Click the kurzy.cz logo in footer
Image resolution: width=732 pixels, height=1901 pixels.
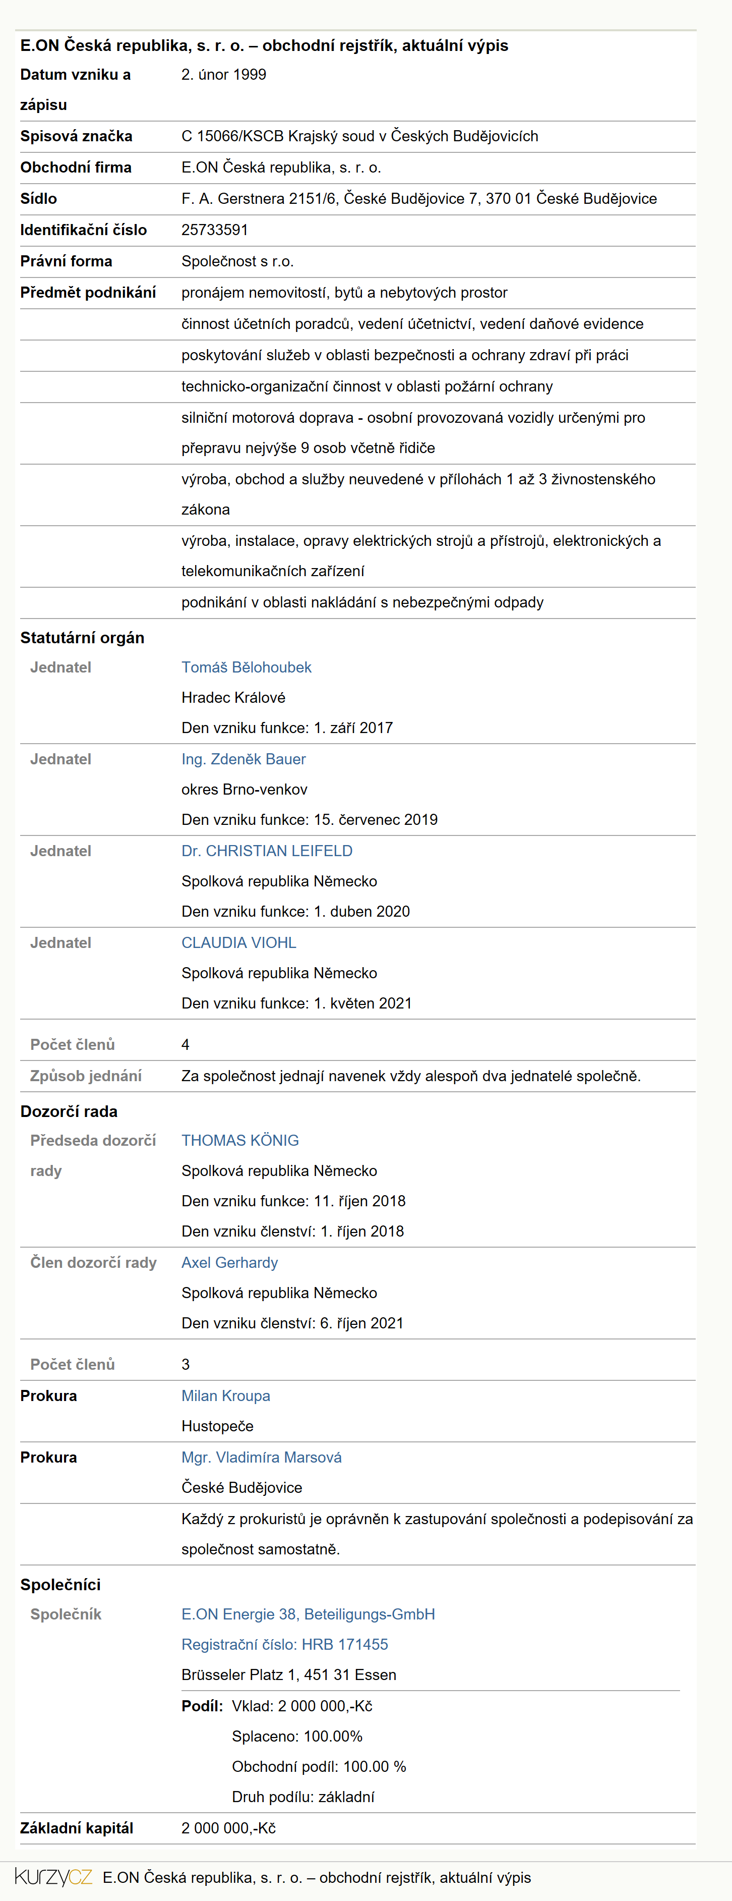point(54,1877)
